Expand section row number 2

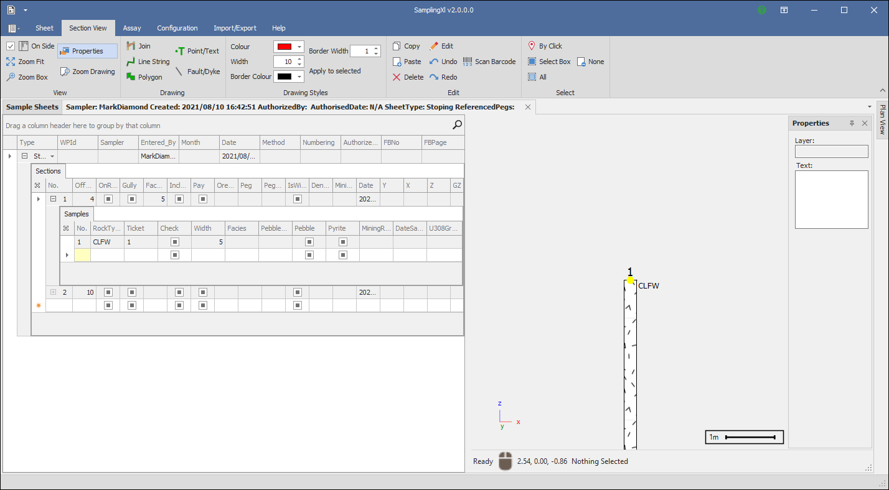pyautogui.click(x=53, y=292)
